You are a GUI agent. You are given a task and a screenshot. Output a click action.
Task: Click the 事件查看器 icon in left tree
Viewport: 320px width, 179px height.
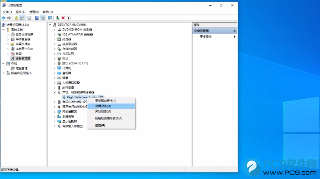pos(13,39)
